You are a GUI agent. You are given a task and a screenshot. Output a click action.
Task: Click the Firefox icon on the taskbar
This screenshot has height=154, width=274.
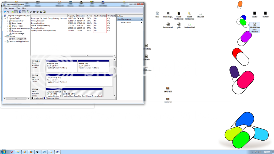31,152
